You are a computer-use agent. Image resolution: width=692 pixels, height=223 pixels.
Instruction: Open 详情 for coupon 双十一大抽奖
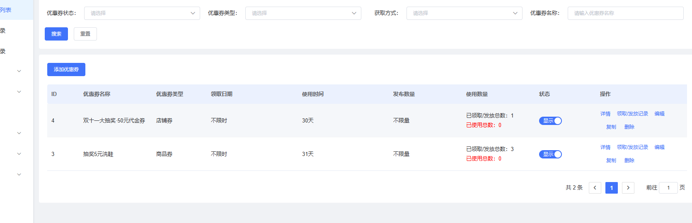(x=605, y=114)
